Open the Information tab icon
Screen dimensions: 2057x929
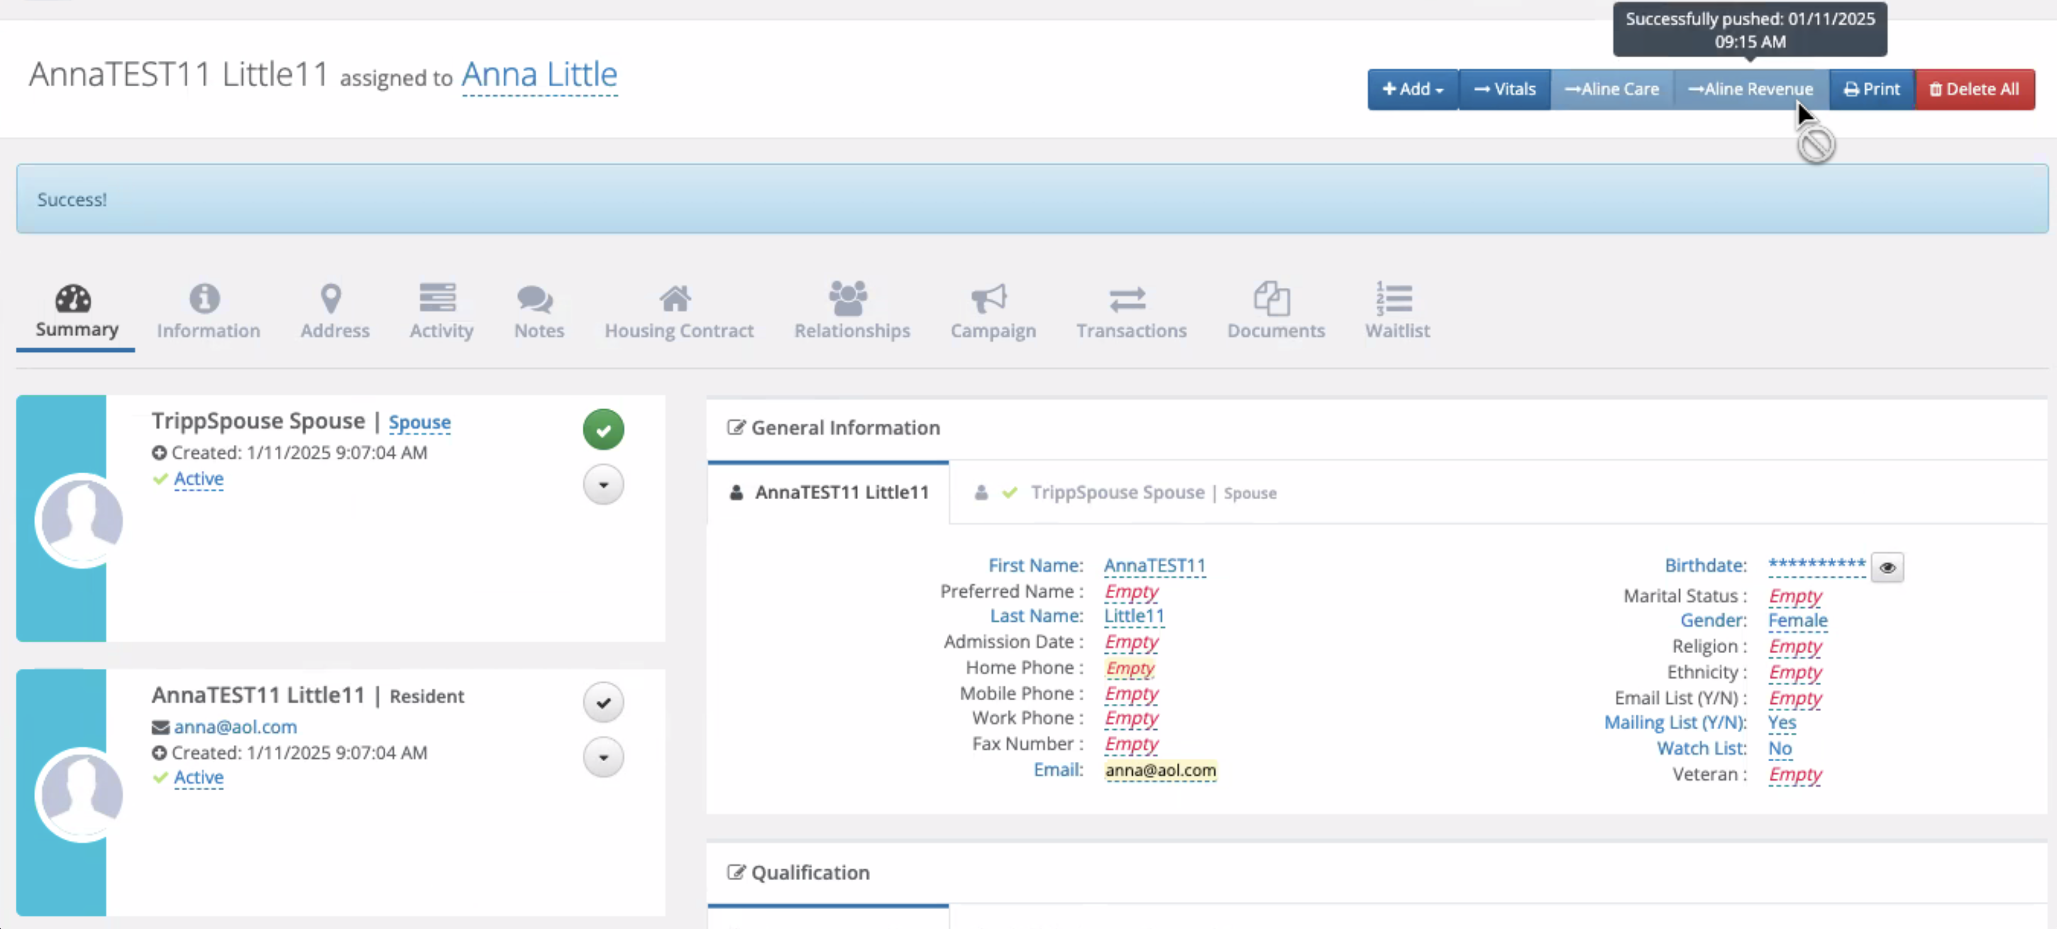coord(204,299)
